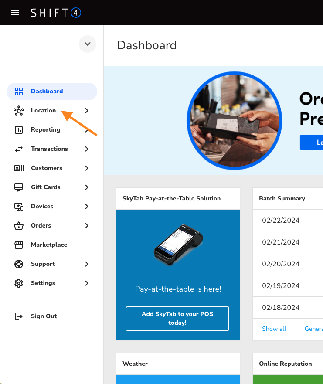Click the Customers ID card icon
Screen dimensions: 323x384
[x=19, y=168]
